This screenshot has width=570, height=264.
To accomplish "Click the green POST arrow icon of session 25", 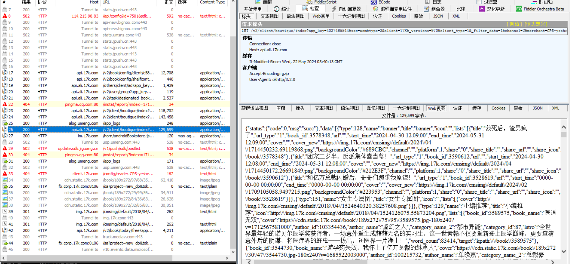I will [5, 123].
